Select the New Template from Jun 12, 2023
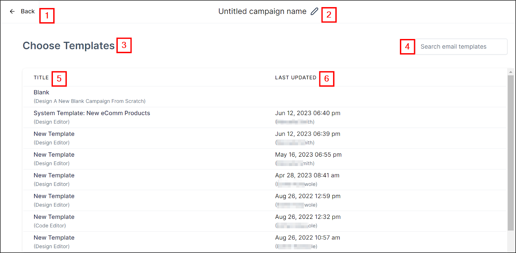516x253 pixels. click(54, 134)
